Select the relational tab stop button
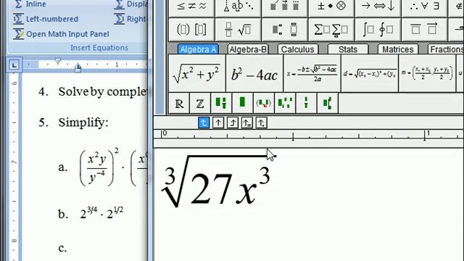Screen dimensions: 464x261 246,123
